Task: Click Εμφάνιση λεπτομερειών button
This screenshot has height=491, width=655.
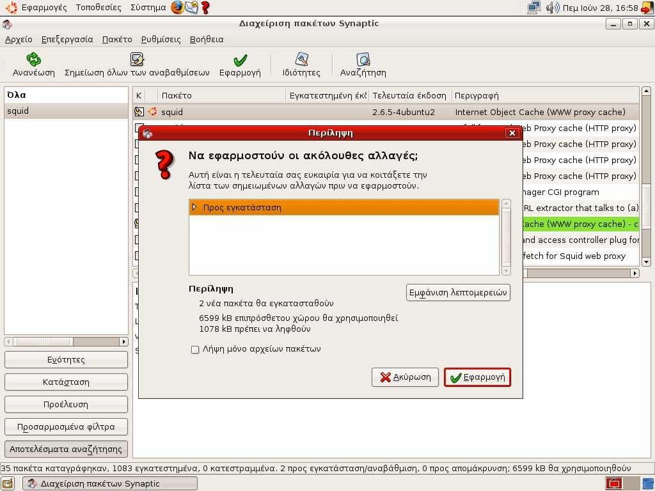Action: 458,293
